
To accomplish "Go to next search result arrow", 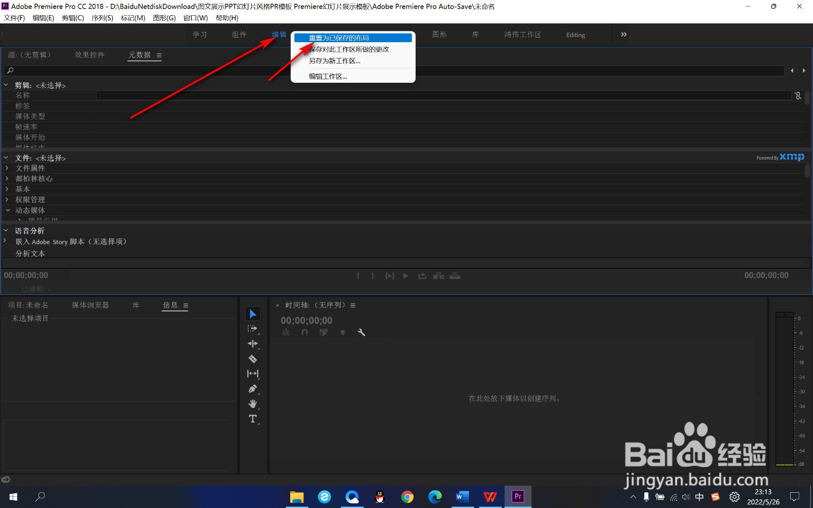I will pyautogui.click(x=804, y=71).
